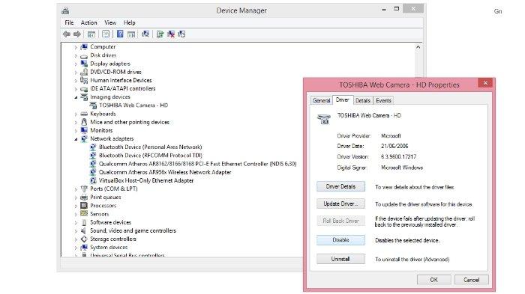Click the Sound, video and game controllers icon
Screen dimensions: 525x294
pos(84,230)
